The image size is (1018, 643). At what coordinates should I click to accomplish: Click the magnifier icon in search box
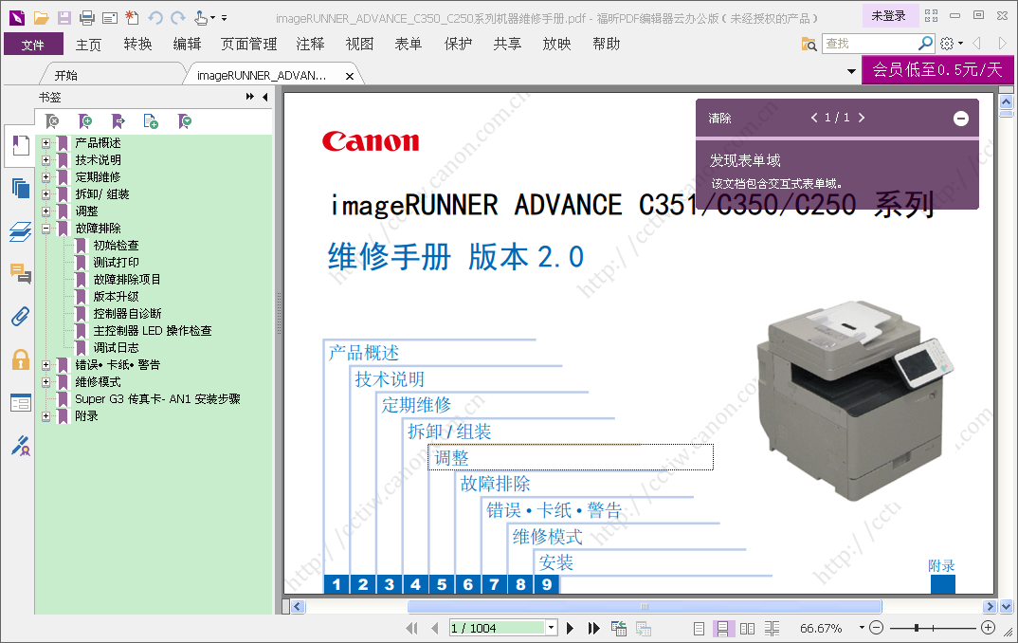[x=925, y=43]
